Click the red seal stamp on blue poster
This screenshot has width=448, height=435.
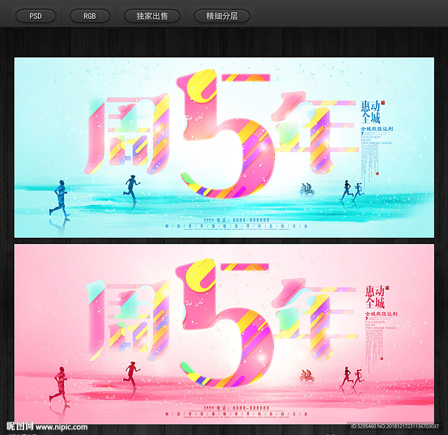click(x=383, y=103)
